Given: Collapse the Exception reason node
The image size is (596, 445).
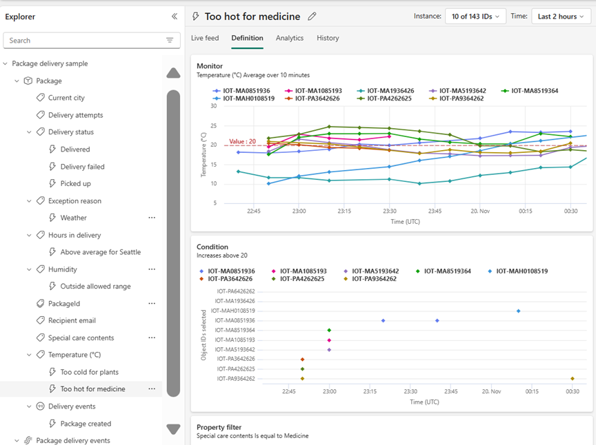Looking at the screenshot, I should click(29, 200).
